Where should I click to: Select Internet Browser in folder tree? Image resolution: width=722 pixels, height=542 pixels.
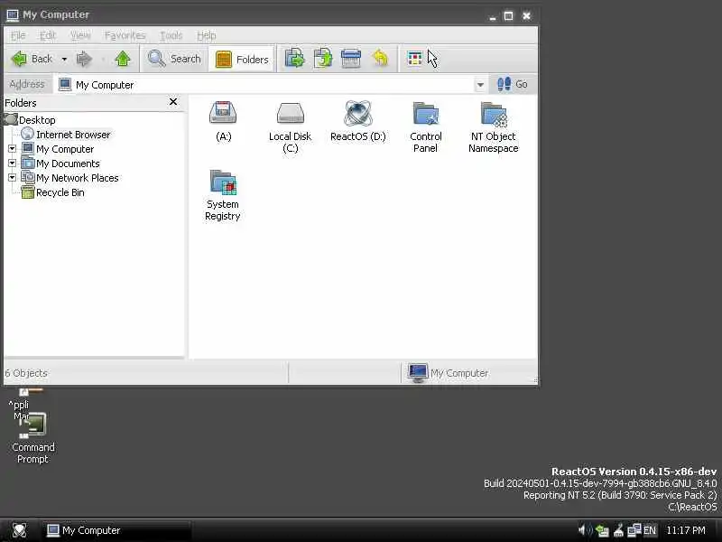[73, 135]
